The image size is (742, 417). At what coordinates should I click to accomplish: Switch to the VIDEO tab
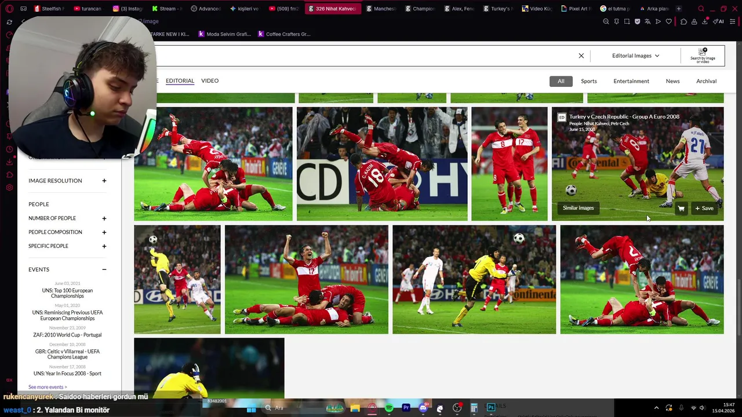(210, 81)
